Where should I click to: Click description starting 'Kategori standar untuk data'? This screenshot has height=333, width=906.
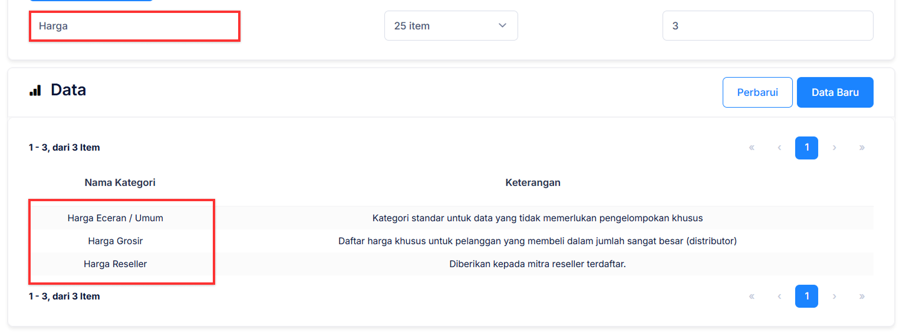(x=538, y=218)
